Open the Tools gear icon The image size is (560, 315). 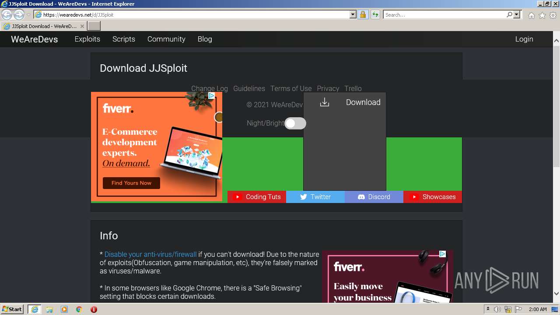[x=553, y=15]
